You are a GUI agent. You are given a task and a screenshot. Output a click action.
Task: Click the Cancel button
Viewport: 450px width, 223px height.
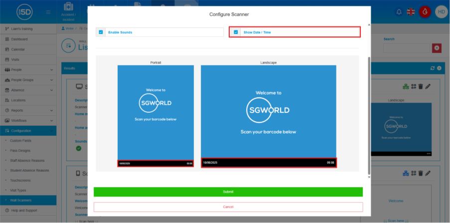point(228,207)
